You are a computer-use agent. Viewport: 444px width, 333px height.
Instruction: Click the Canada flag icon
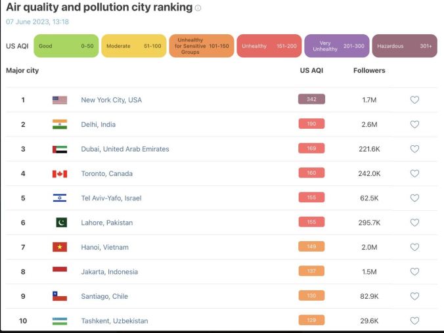coord(60,174)
